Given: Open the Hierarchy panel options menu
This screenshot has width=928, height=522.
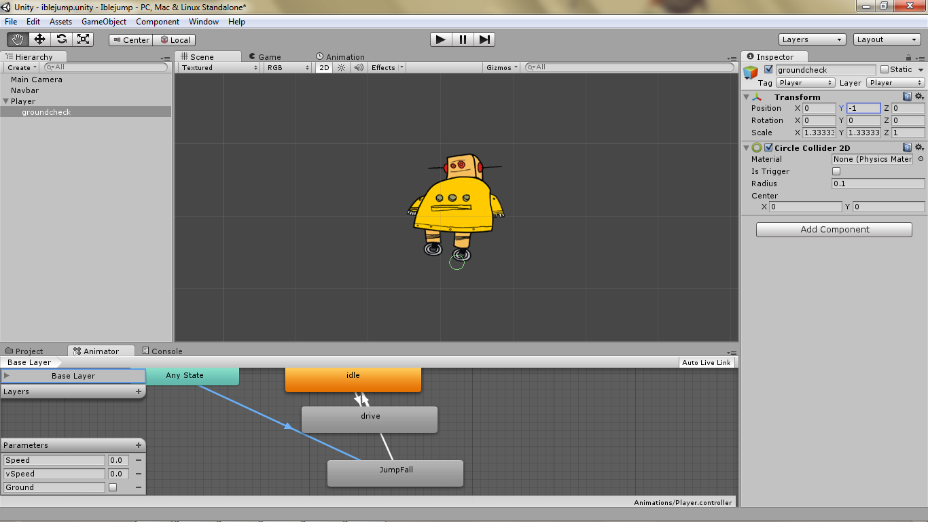Looking at the screenshot, I should [x=165, y=58].
